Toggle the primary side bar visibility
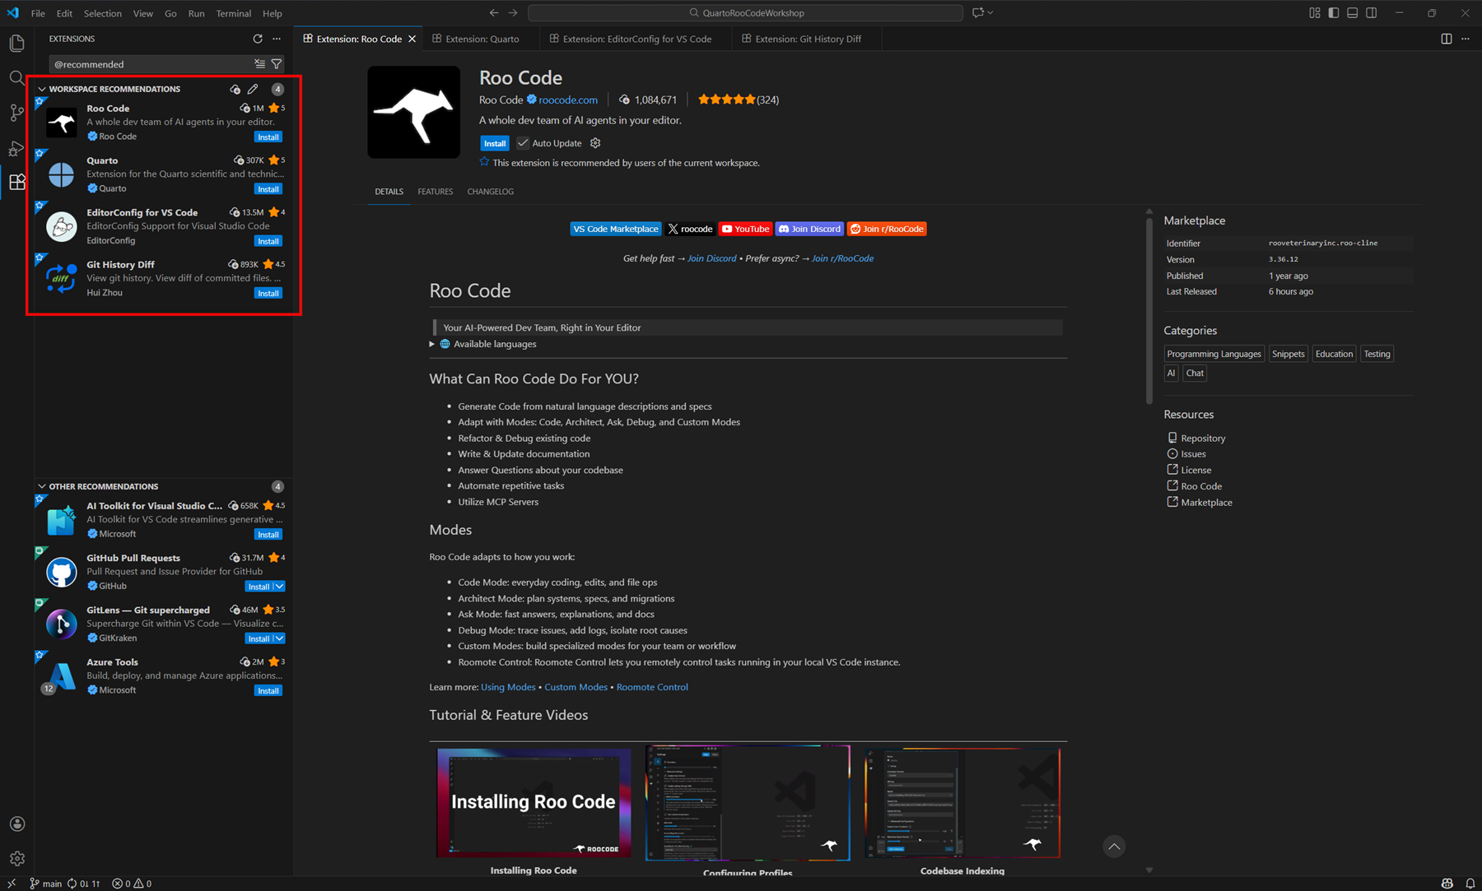1482x891 pixels. (1333, 13)
